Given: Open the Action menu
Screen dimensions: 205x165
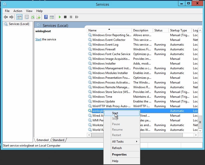Looking at the screenshot, I should (x=18, y=11).
